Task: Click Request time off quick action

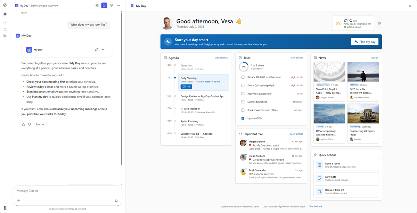Action: tap(346, 191)
